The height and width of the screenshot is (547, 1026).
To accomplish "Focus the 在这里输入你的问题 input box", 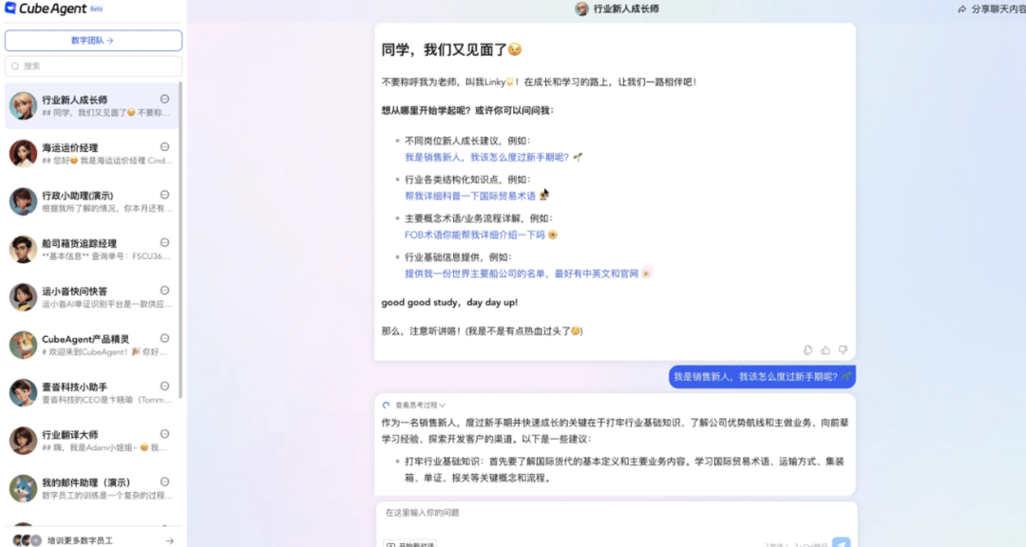I will (x=616, y=513).
